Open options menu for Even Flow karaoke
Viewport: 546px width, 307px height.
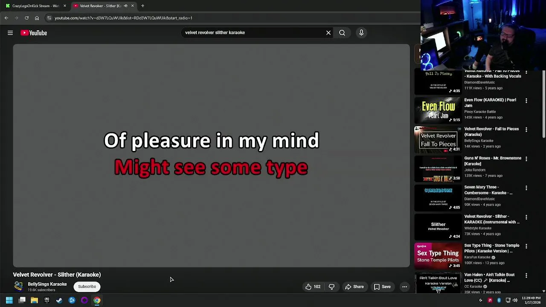(526, 101)
